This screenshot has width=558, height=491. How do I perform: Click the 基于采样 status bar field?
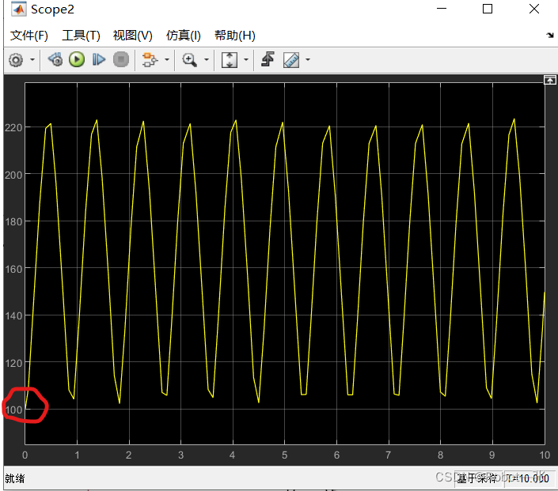477,478
